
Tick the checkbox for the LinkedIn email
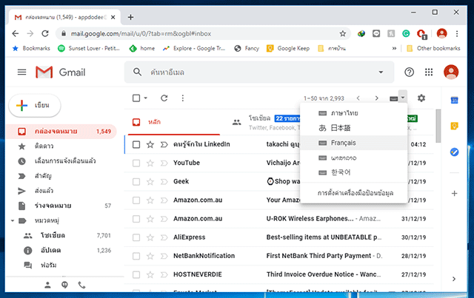click(x=136, y=145)
